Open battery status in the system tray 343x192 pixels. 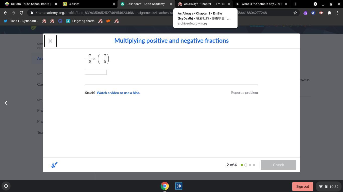click(326, 186)
